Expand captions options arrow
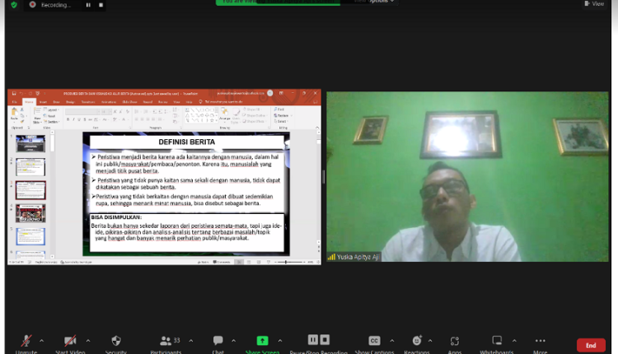The image size is (618, 354). (391, 341)
